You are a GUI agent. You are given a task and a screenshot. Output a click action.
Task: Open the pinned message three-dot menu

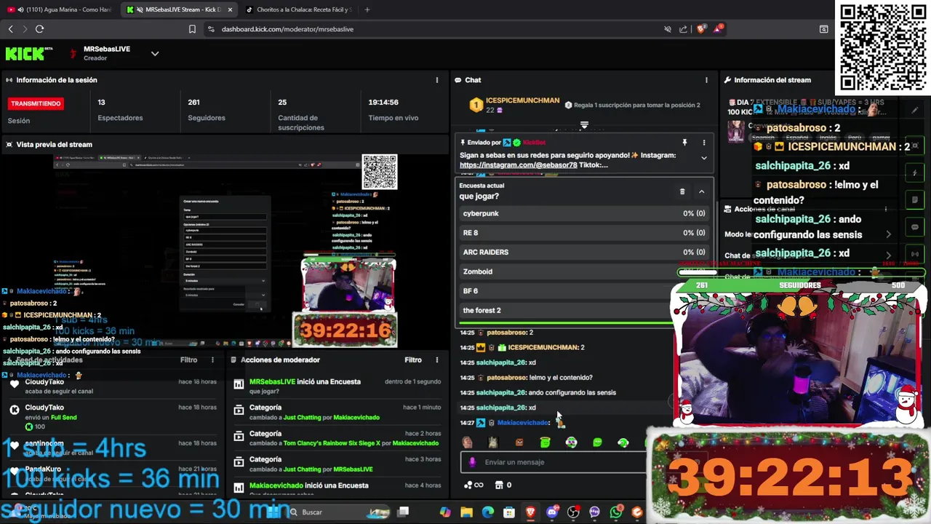click(703, 143)
